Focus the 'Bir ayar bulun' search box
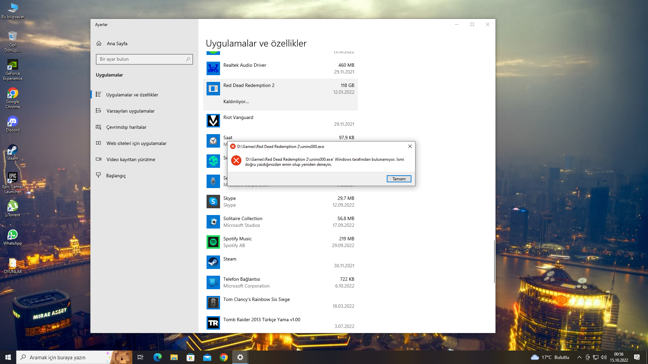Image resolution: width=648 pixels, height=364 pixels. tap(144, 59)
